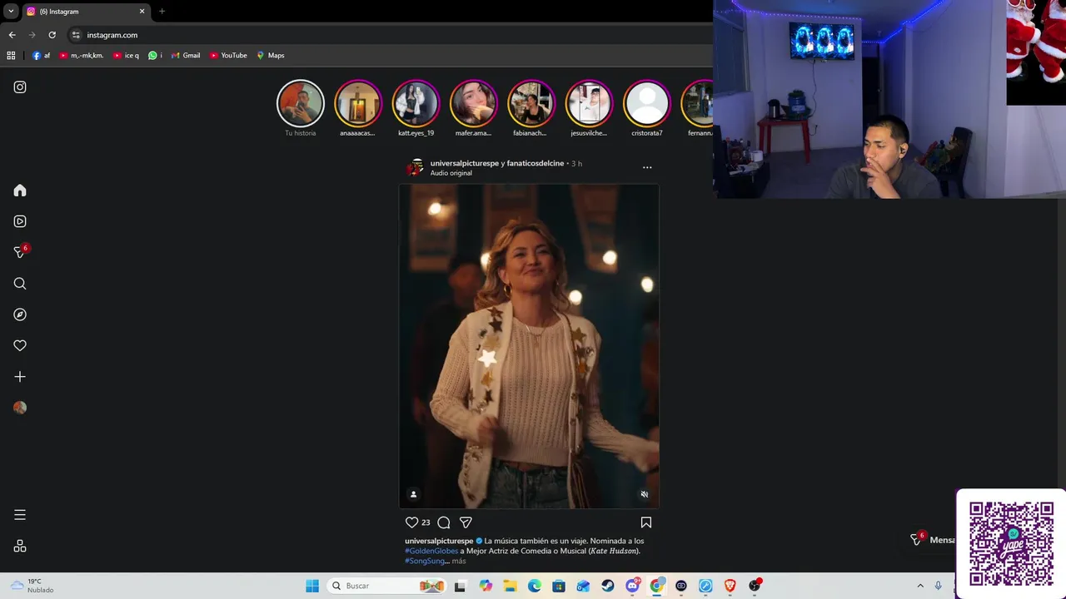This screenshot has height=599, width=1066.
Task: View jesusvilche story
Action: pyautogui.click(x=589, y=103)
